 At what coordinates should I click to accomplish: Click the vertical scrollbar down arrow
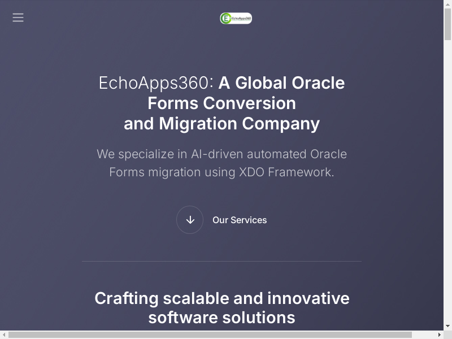[447, 326]
